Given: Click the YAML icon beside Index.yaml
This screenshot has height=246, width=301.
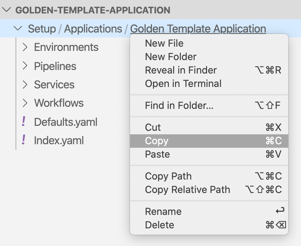Looking at the screenshot, I should click(24, 140).
